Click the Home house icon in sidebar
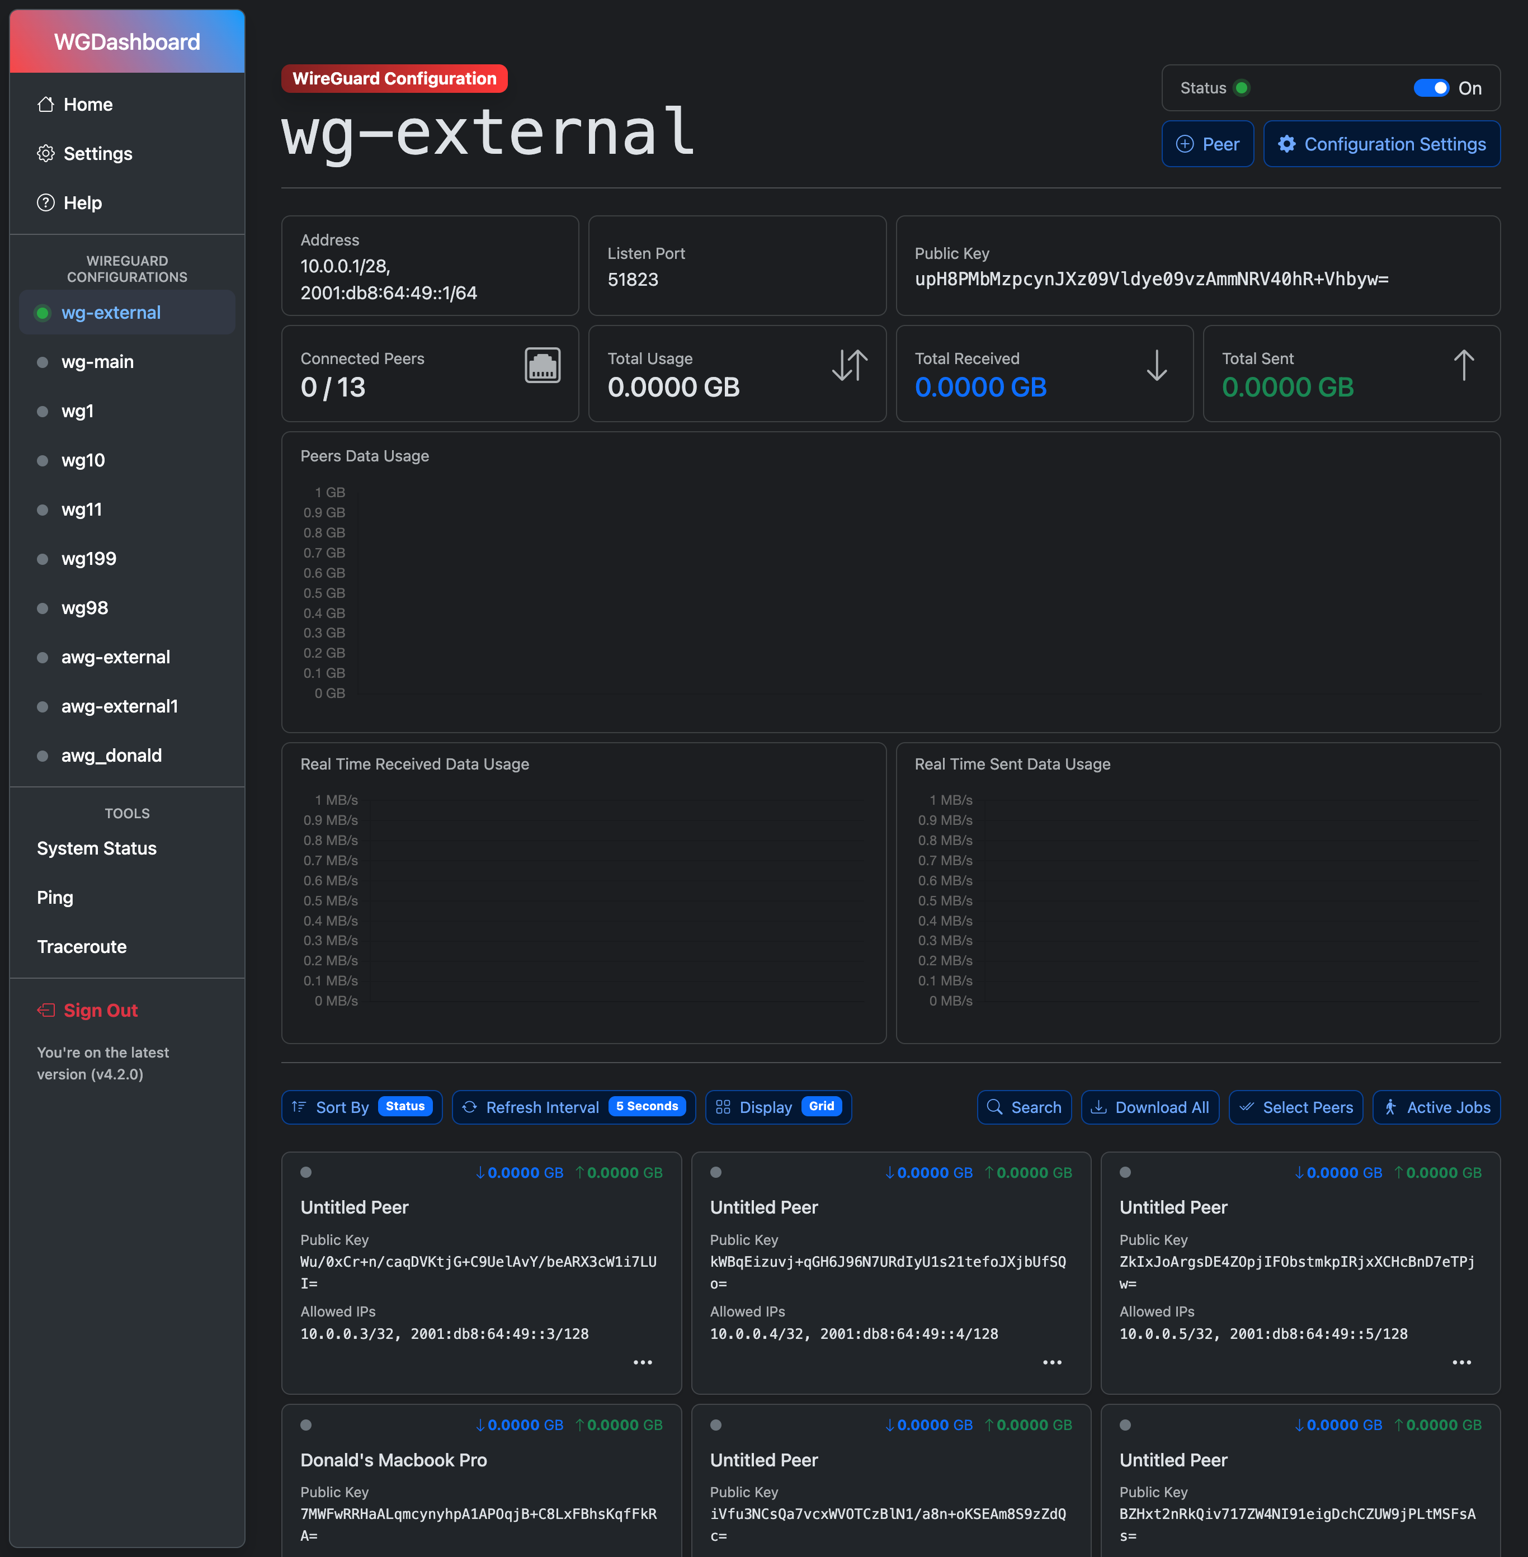This screenshot has width=1528, height=1557. [46, 105]
